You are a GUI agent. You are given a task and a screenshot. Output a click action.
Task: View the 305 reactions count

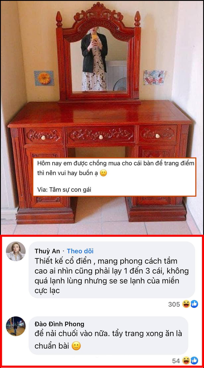coord(174,304)
